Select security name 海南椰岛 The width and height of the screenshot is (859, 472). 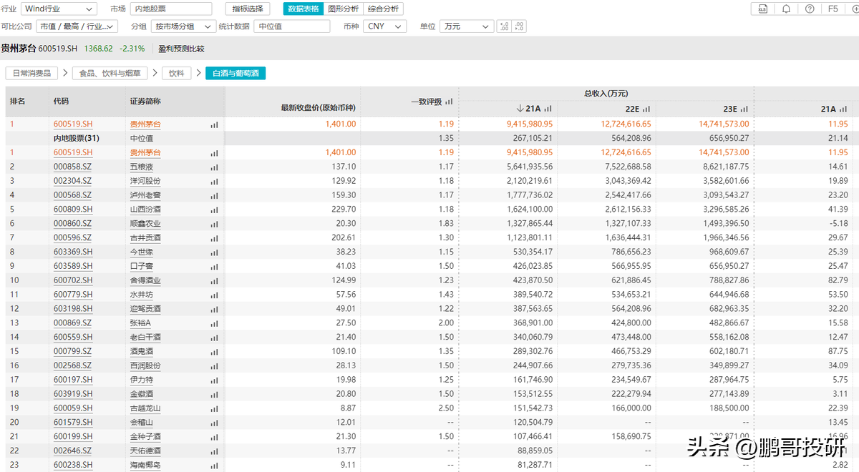(x=145, y=465)
